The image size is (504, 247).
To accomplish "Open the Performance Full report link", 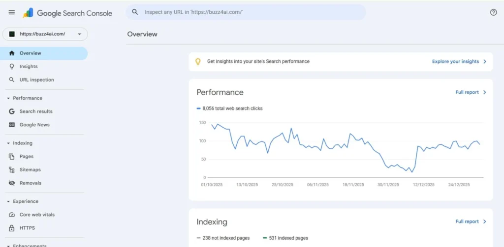I will (470, 92).
